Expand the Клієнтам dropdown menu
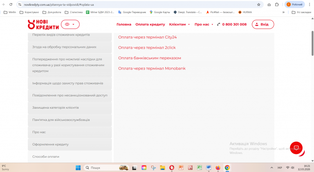Screen dimensions: 314x172 point(179,25)
